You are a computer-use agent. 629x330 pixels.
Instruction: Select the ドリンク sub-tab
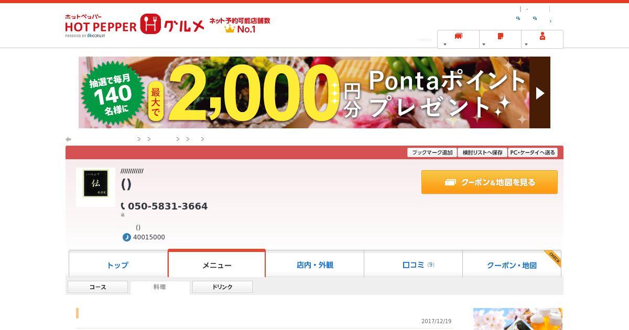pyautogui.click(x=222, y=287)
